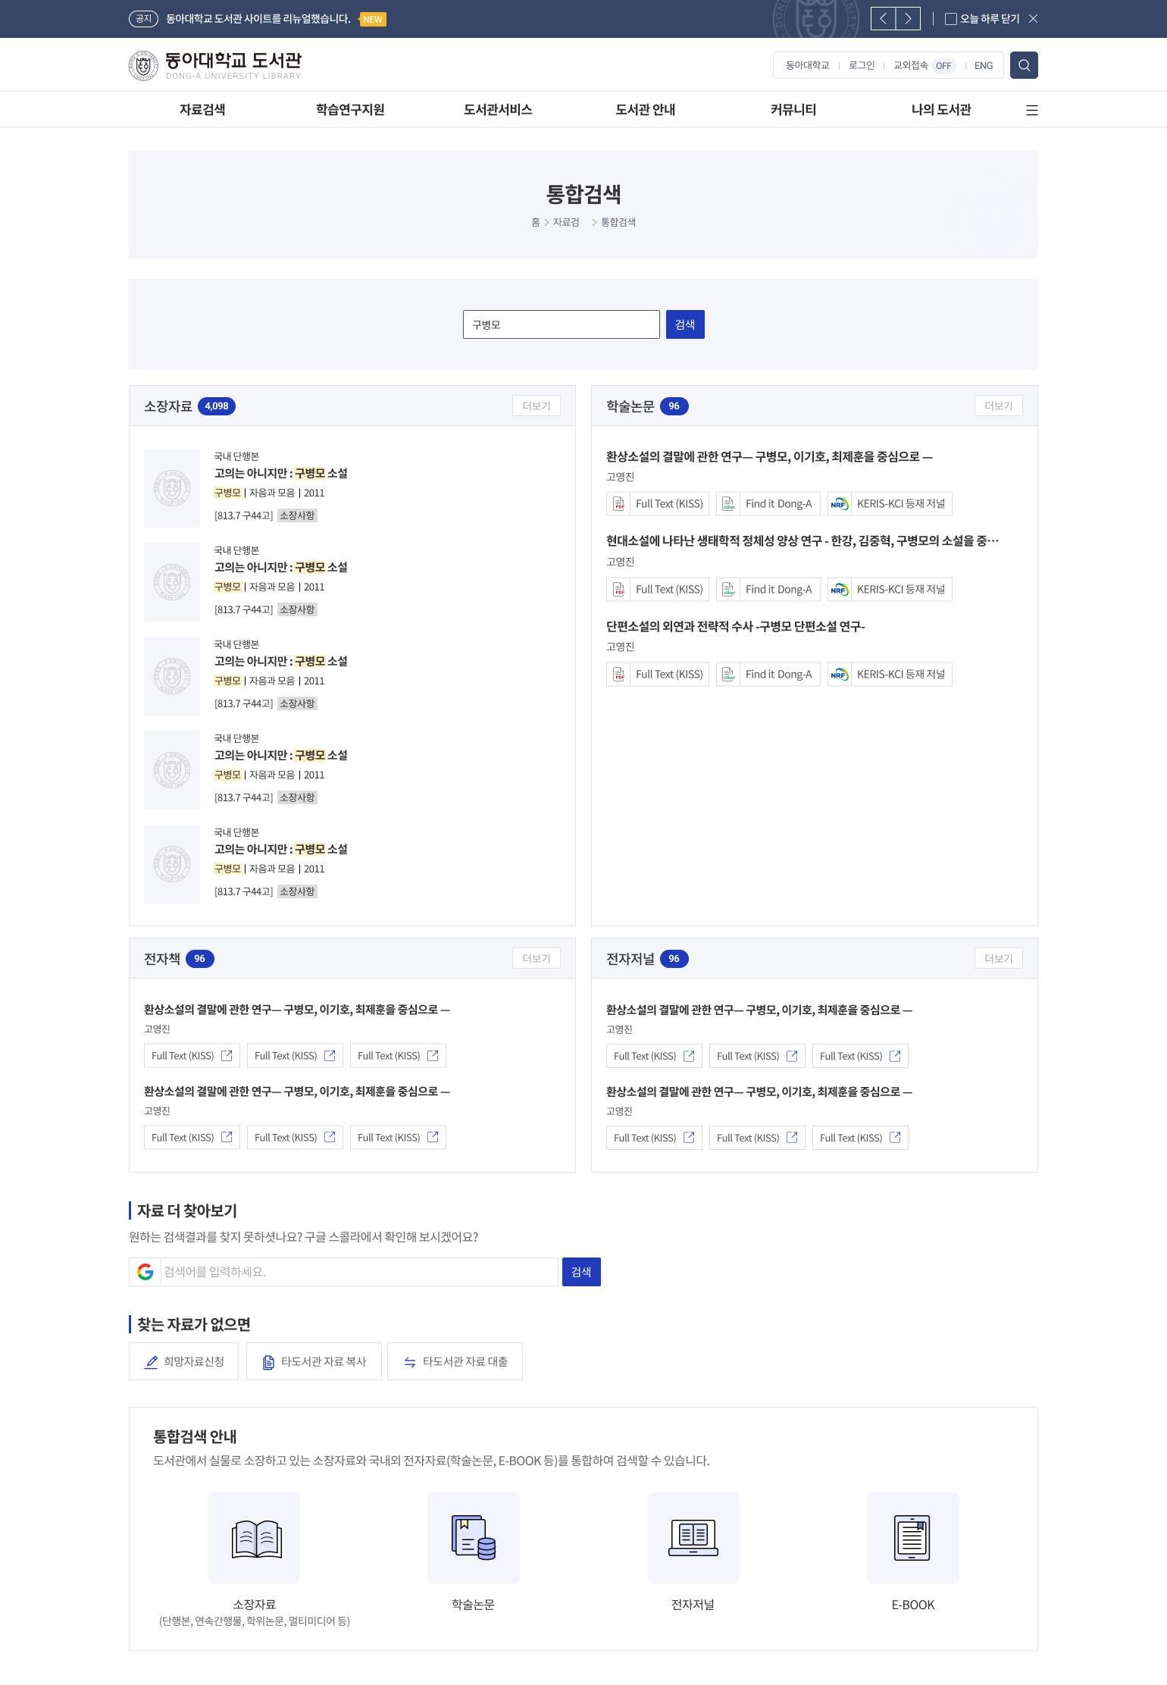Image resolution: width=1167 pixels, height=1685 pixels.
Task: Show the next notice with right arrow
Action: 908,19
